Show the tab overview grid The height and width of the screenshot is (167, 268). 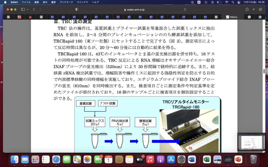(x=260, y=9)
